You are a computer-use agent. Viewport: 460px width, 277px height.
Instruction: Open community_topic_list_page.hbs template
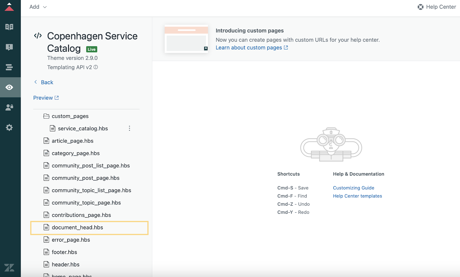[x=91, y=190]
